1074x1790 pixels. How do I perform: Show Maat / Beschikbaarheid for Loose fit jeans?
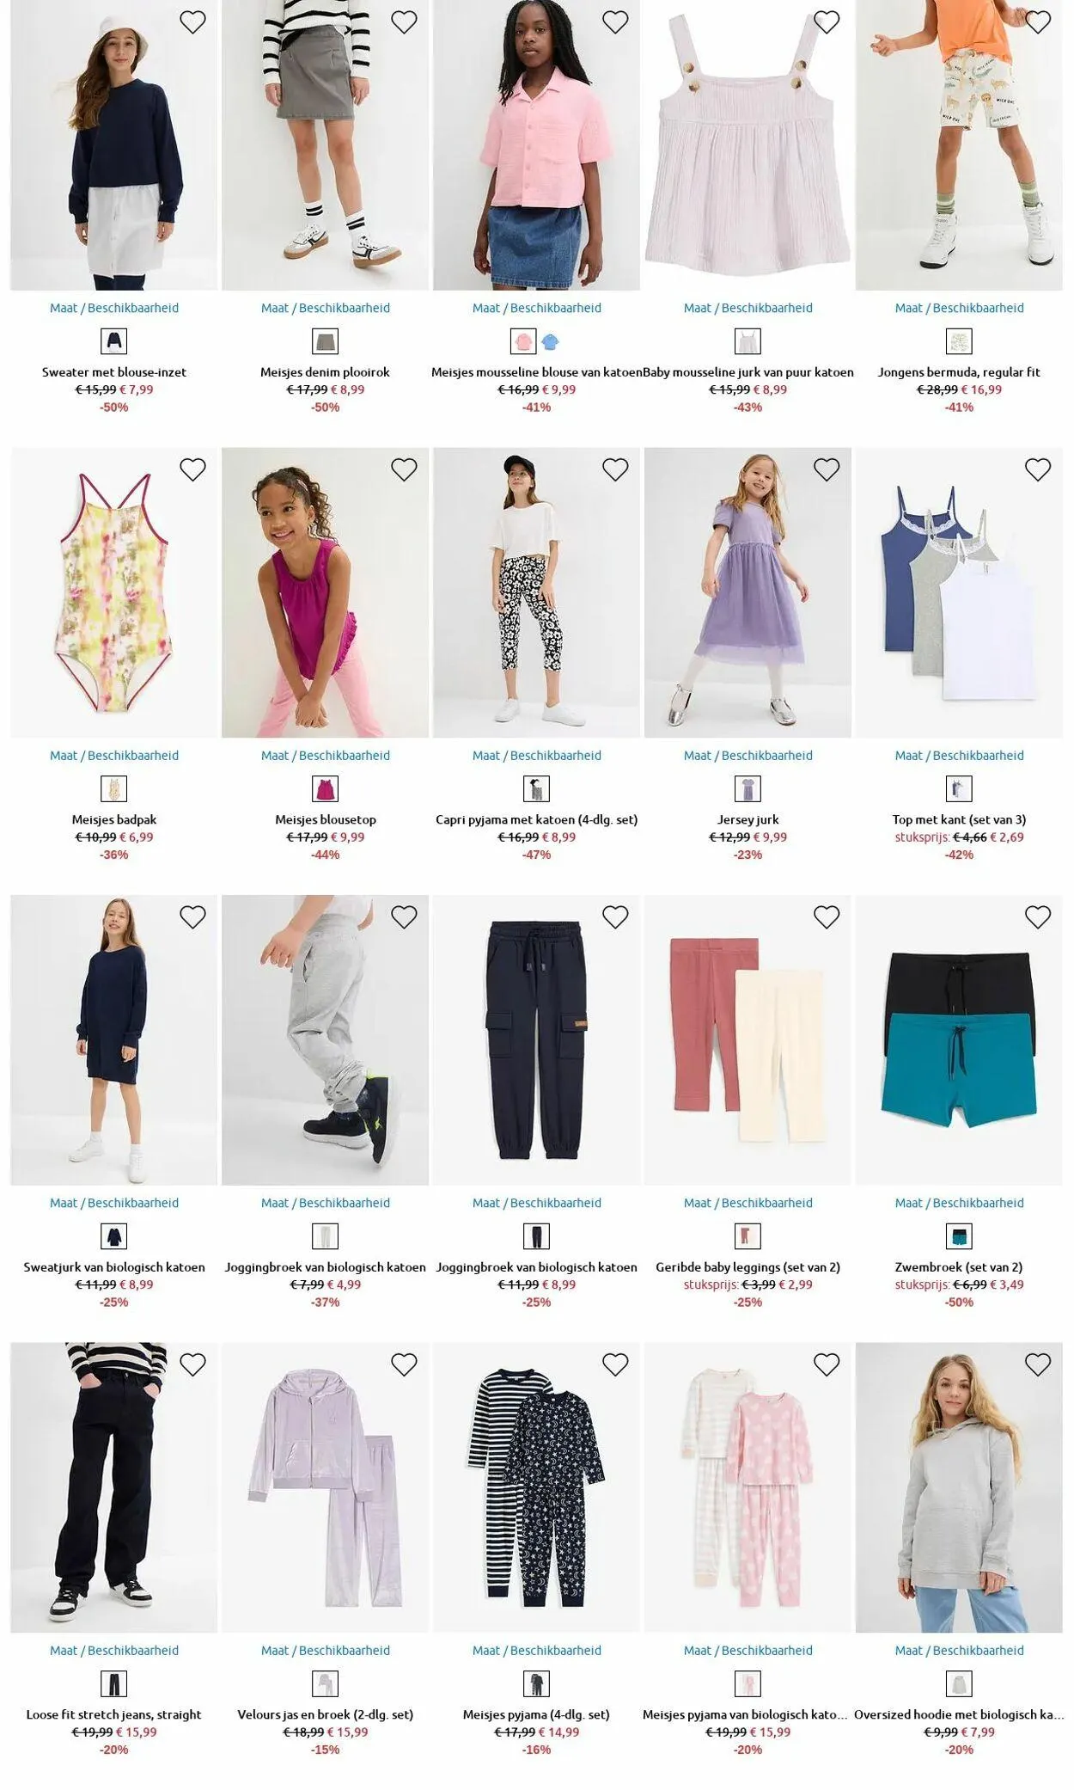click(114, 1650)
